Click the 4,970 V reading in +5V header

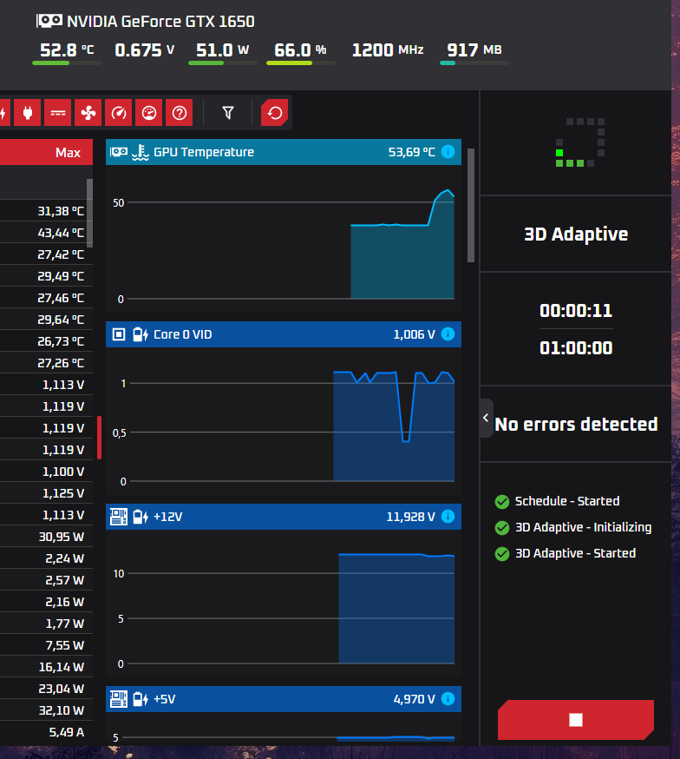coord(414,699)
